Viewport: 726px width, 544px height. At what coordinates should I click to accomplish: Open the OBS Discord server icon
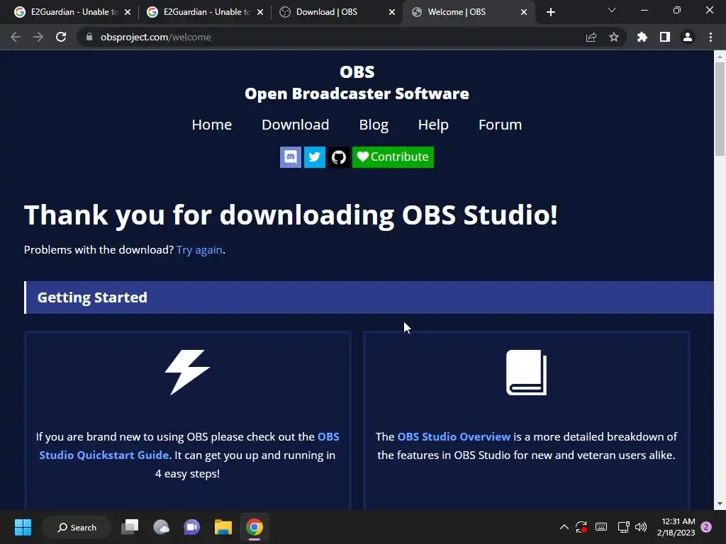click(x=290, y=157)
